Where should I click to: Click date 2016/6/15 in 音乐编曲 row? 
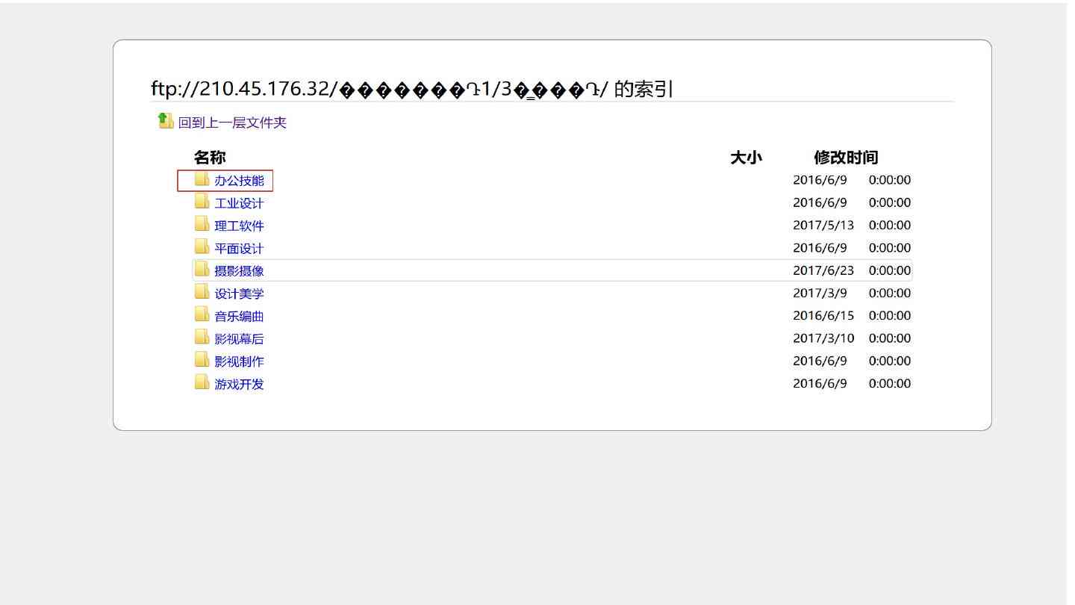823,315
